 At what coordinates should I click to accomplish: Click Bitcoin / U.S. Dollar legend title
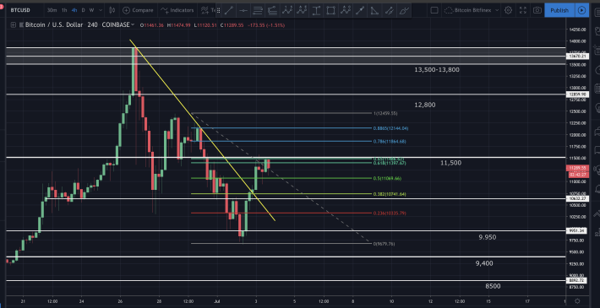(54, 24)
